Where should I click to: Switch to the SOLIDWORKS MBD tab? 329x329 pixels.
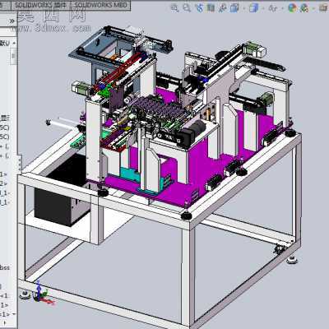tap(100, 5)
